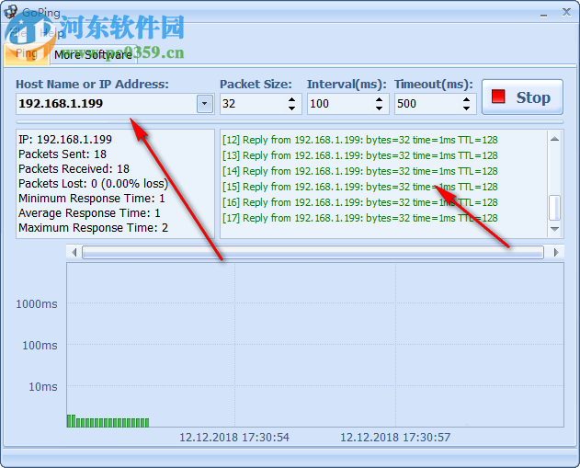This screenshot has height=468, width=580.
Task: Click the Interval(ms) input field
Action: pyautogui.click(x=340, y=104)
